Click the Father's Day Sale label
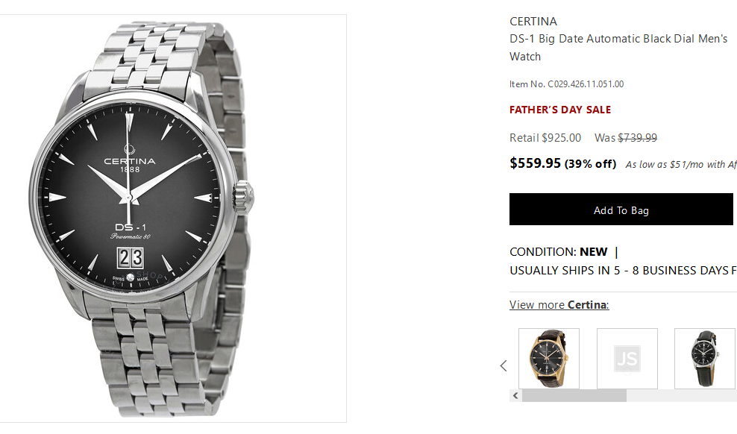The width and height of the screenshot is (737, 434). click(x=559, y=110)
